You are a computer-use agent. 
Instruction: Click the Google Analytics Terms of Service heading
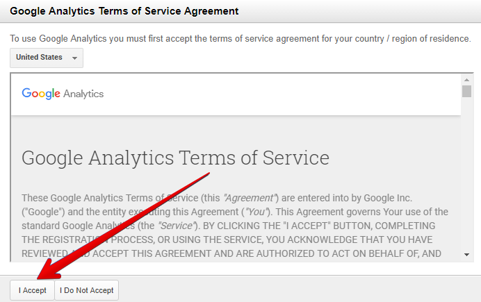pyautogui.click(x=175, y=158)
